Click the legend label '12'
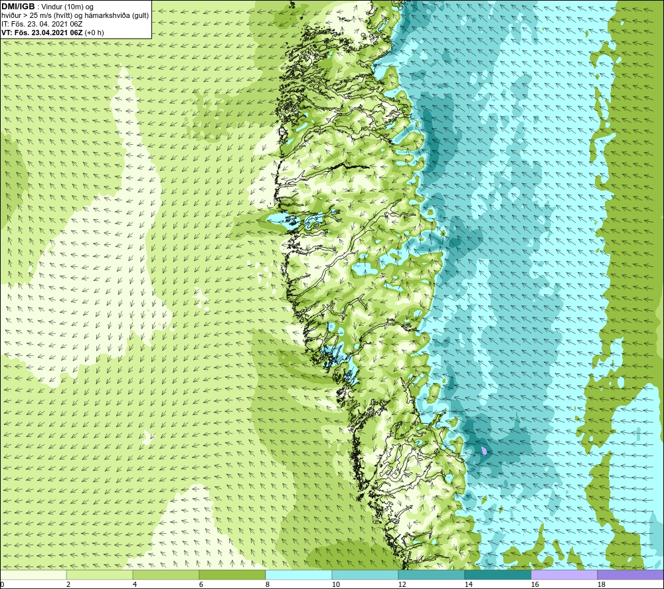This screenshot has width=664, height=589. click(x=402, y=585)
